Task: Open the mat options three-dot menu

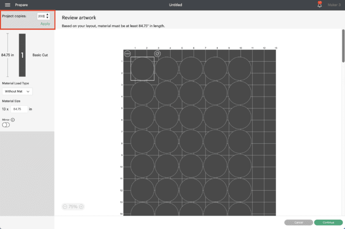Action: pyautogui.click(x=128, y=54)
